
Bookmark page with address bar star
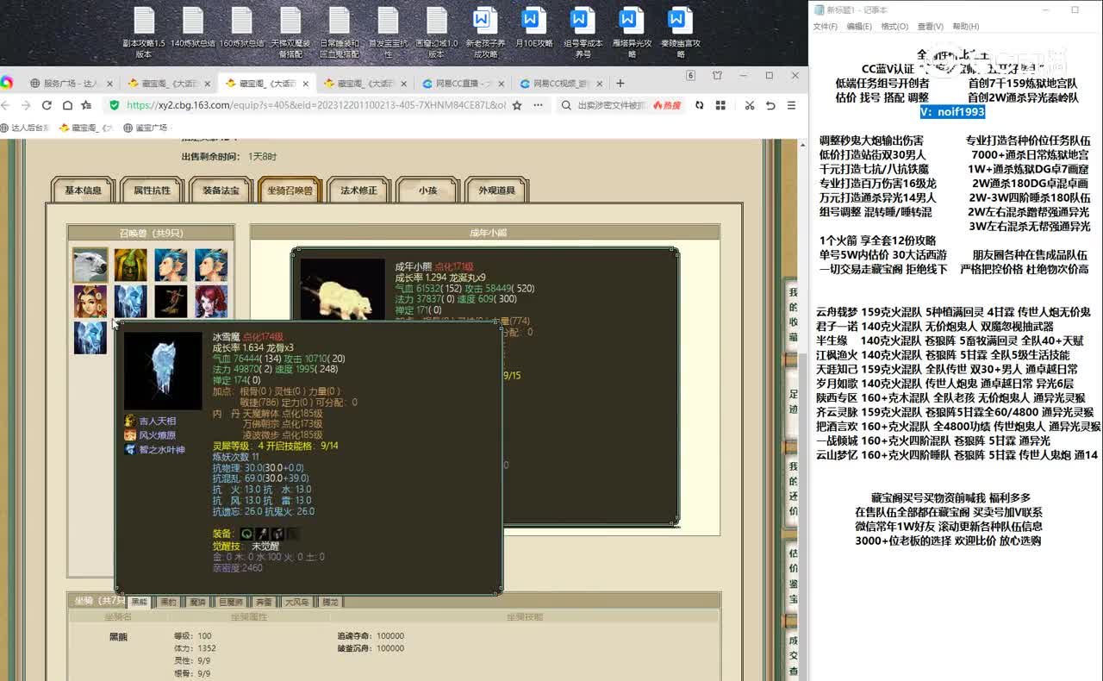[517, 105]
